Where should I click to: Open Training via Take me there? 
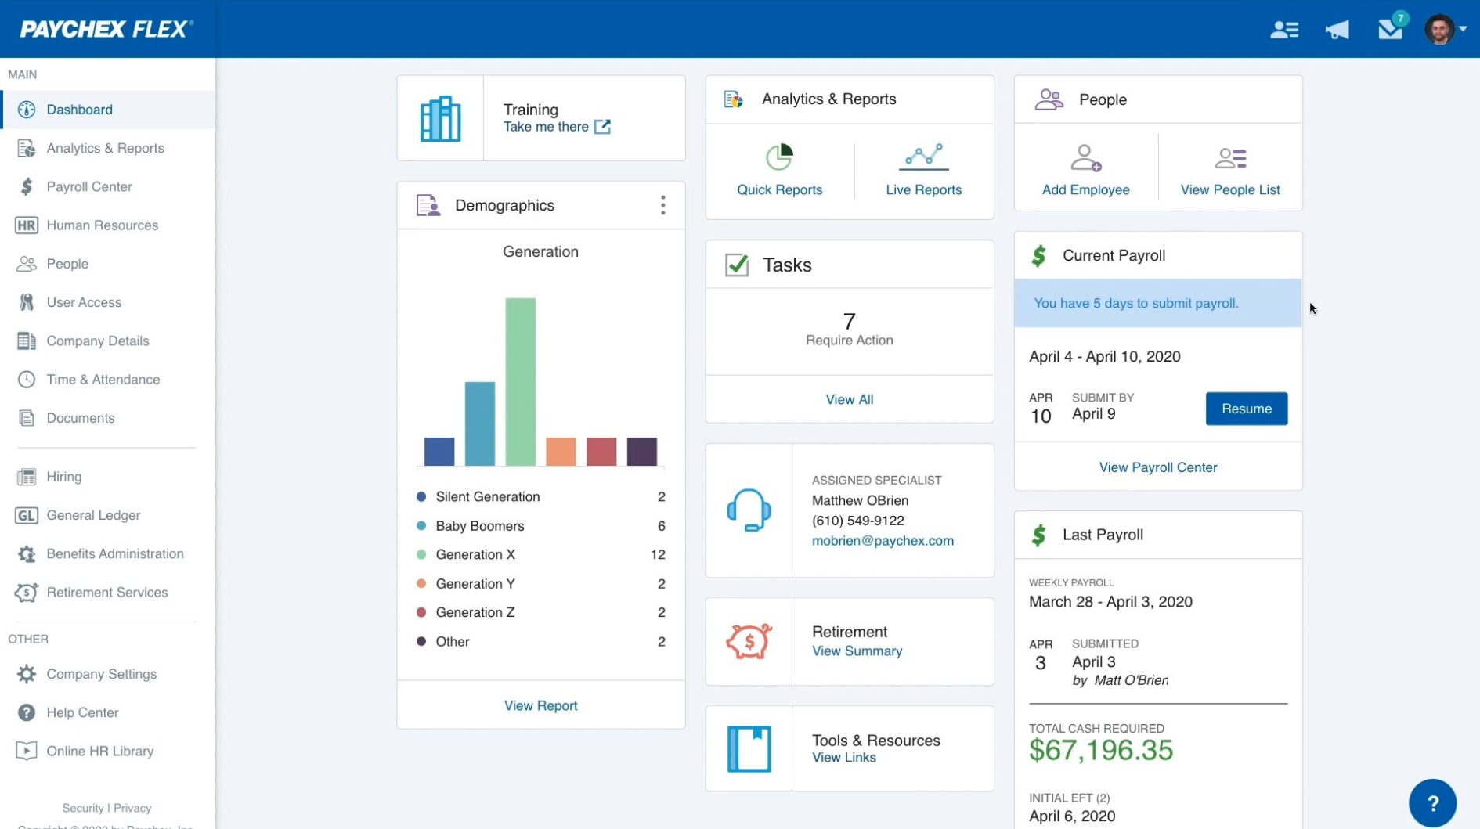tap(547, 126)
